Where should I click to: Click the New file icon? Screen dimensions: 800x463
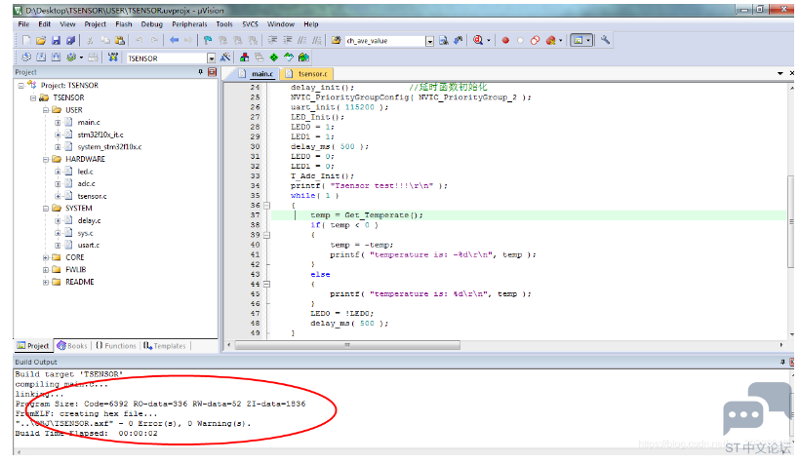(x=26, y=40)
